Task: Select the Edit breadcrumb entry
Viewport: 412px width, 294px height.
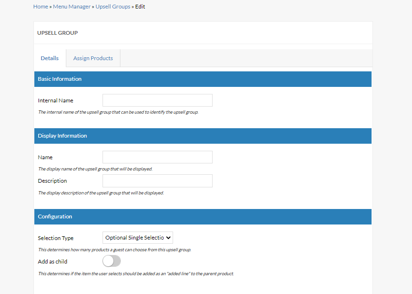Action: tap(140, 6)
